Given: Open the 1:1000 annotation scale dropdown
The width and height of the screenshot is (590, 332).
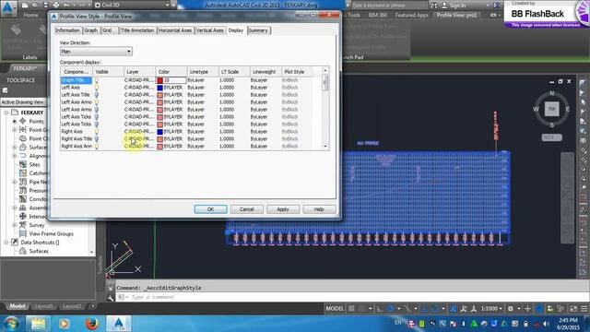Looking at the screenshot, I should 491,309.
